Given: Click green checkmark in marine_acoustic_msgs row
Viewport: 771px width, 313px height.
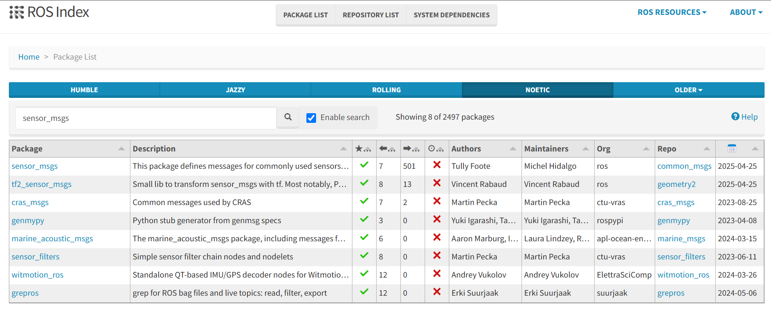Looking at the screenshot, I should 364,237.
